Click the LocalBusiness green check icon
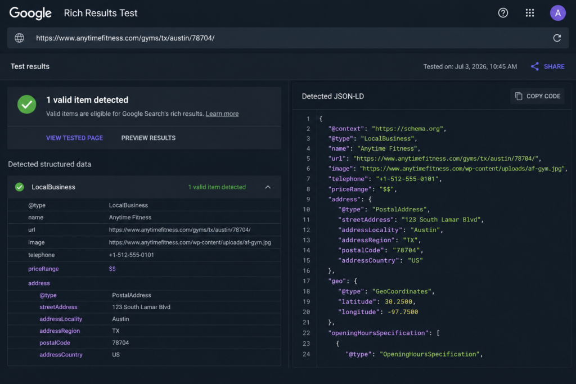This screenshot has width=576, height=384. (20, 187)
